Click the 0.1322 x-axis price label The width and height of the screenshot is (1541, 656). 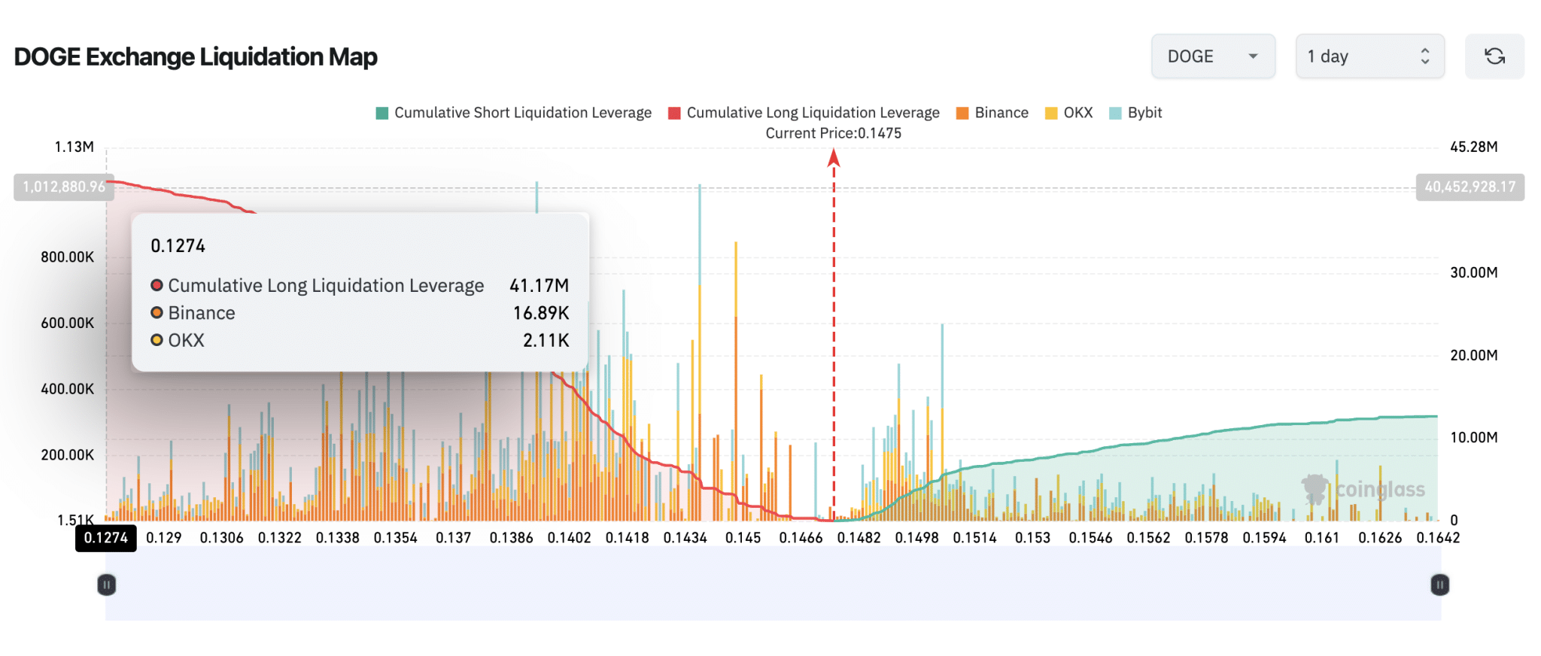coord(280,538)
